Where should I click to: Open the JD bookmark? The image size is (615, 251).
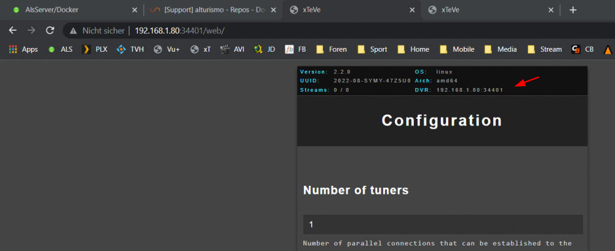[x=264, y=49]
